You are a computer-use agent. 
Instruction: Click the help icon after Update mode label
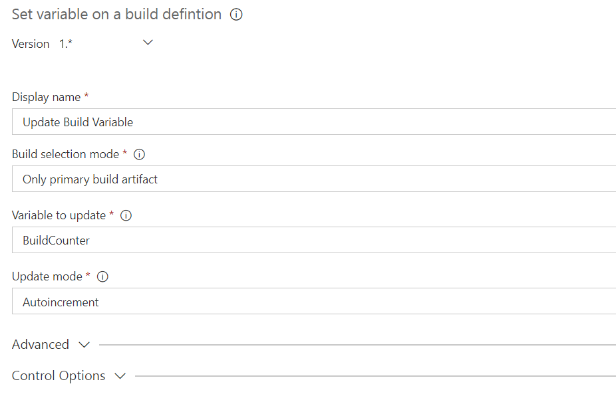tap(102, 276)
